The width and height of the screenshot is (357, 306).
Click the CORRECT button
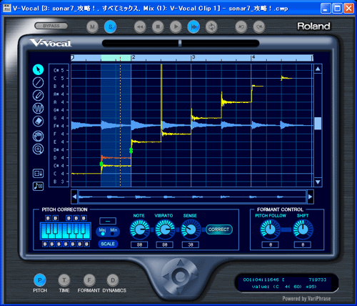coord(219,229)
